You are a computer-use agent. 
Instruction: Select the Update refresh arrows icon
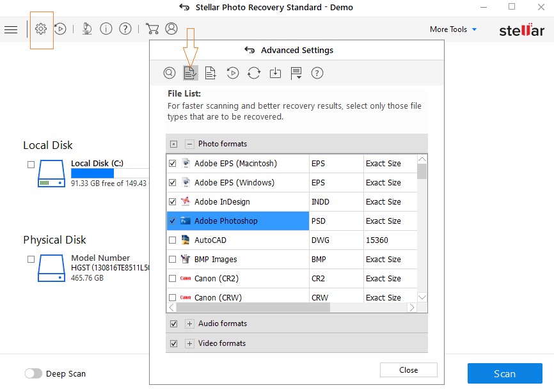pos(254,73)
